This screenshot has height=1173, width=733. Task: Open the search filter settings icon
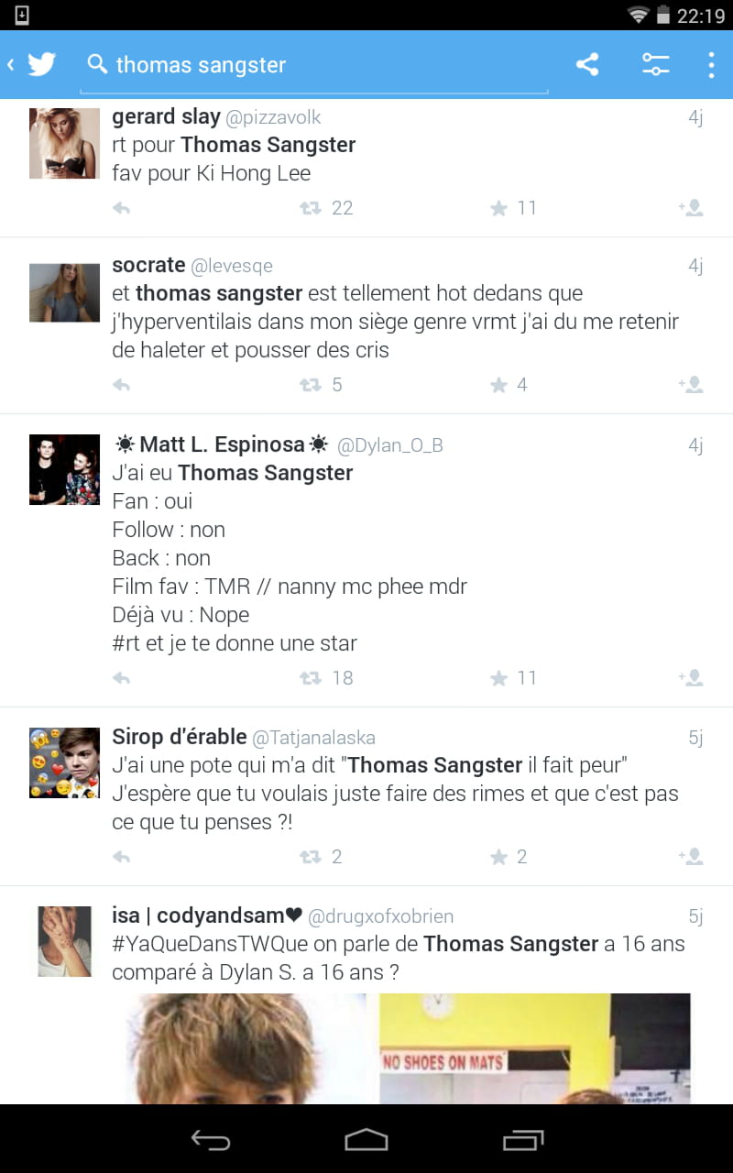click(655, 64)
